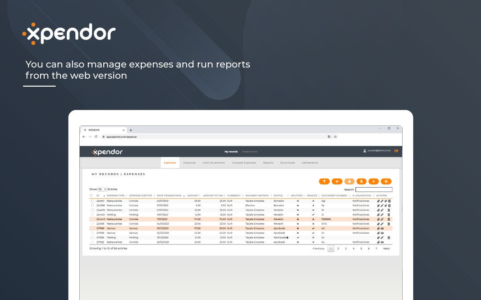Screen dimensions: 481x300
Task: Open the Untyped Expenses tab
Action: pos(244,163)
